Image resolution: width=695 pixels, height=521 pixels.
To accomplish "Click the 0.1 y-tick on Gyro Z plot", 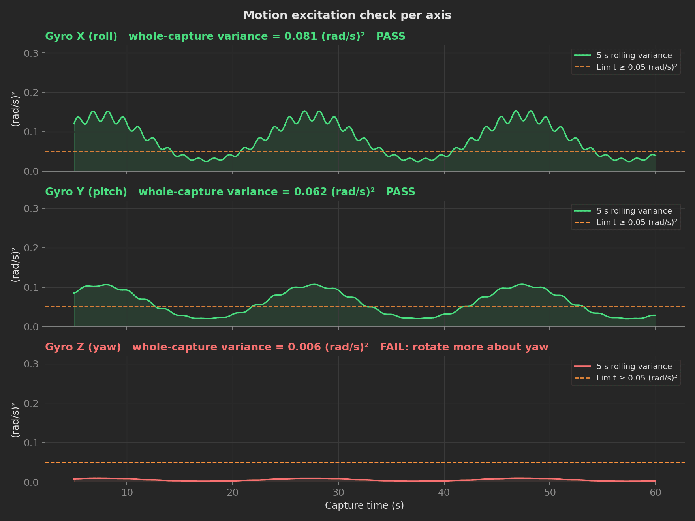I will (x=31, y=443).
